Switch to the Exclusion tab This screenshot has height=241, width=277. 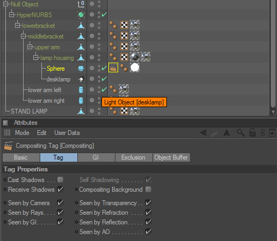(x=133, y=157)
